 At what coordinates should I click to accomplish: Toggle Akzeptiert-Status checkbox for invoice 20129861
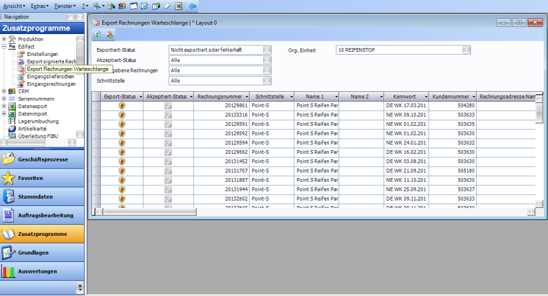[x=167, y=106]
